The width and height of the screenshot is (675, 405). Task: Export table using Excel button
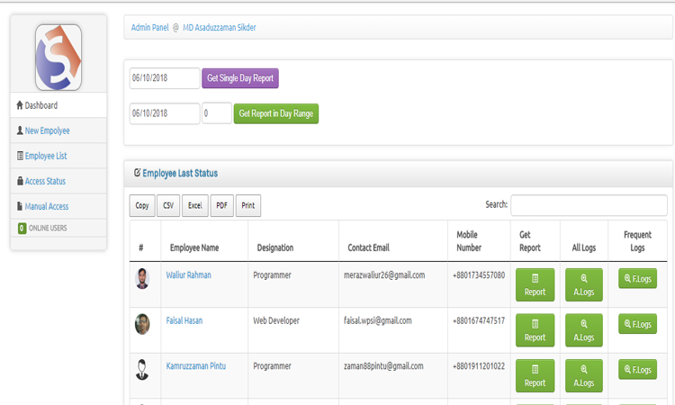[195, 206]
